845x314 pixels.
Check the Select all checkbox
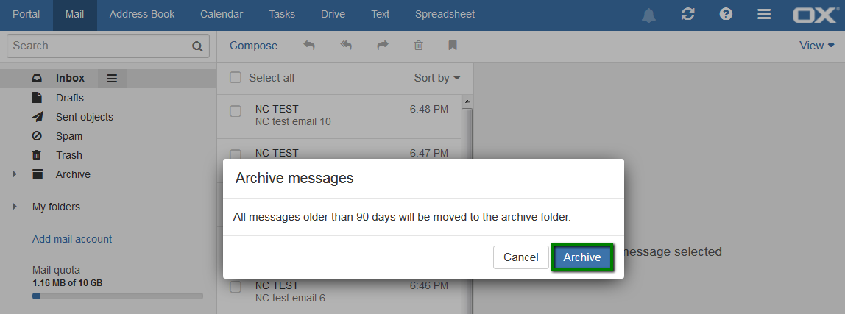click(x=236, y=77)
